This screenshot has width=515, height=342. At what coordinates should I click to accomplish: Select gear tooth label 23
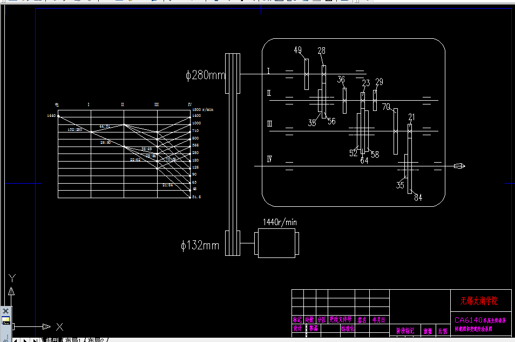point(366,83)
